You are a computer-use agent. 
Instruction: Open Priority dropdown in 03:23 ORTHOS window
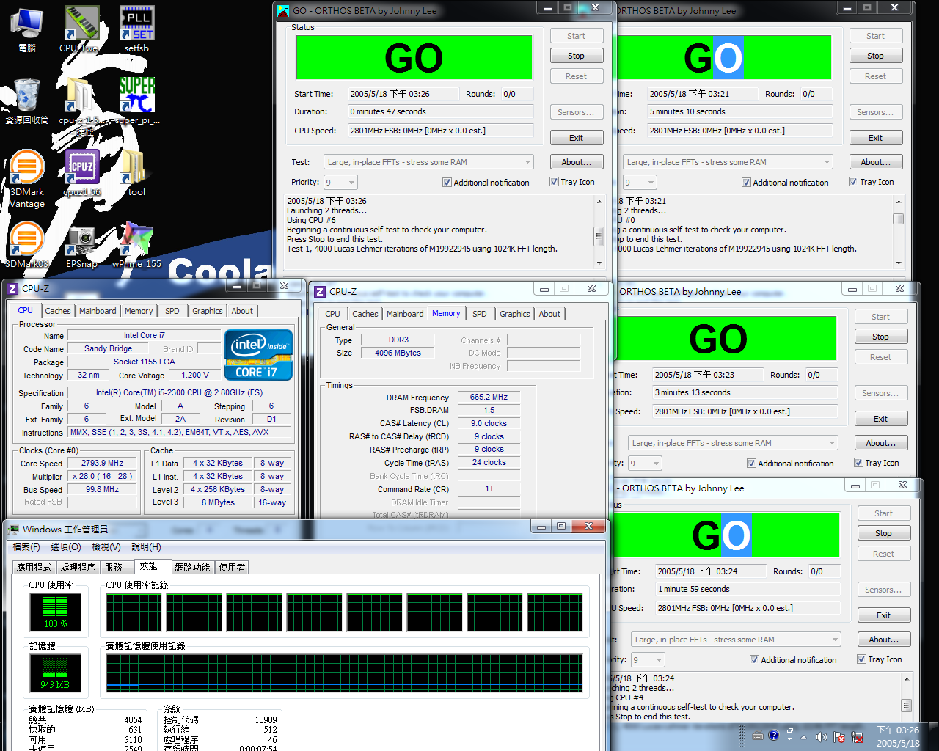point(645,463)
